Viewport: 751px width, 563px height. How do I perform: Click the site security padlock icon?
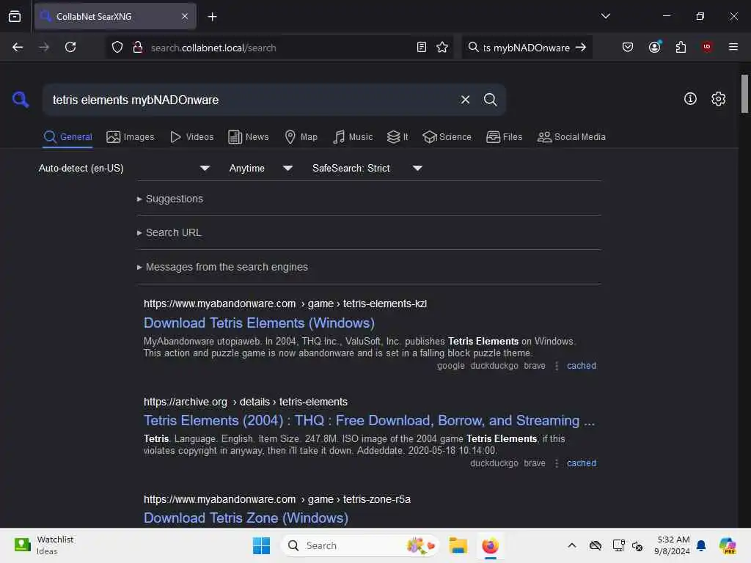(x=138, y=47)
